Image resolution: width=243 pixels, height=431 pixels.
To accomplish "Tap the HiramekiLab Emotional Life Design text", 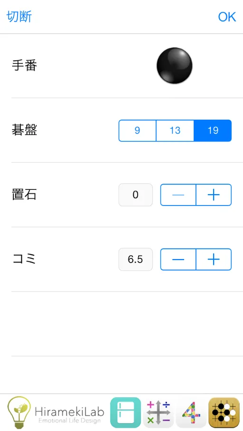I will click(70, 415).
